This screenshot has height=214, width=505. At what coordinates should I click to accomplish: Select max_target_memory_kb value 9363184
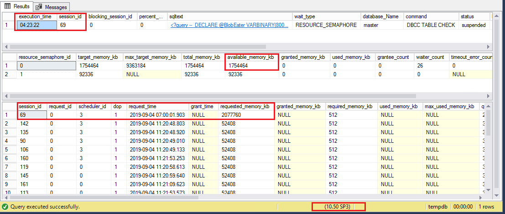152,65
